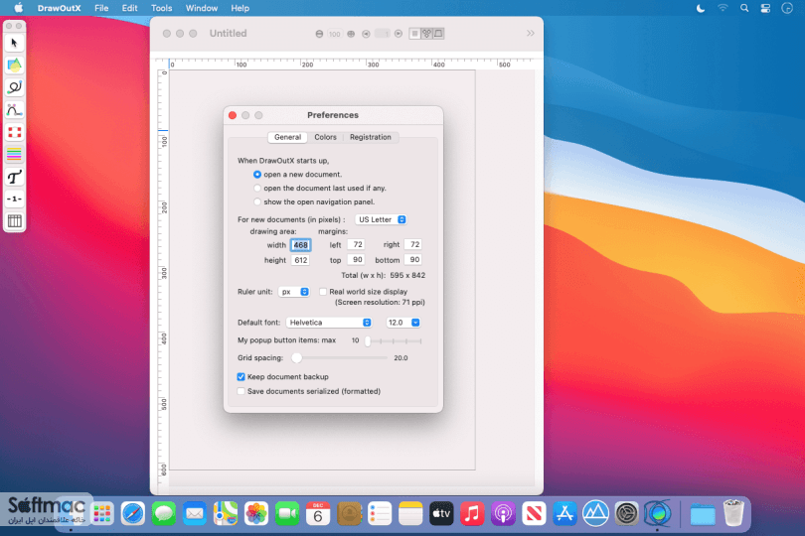Go to previous page in Untitled window
Viewport: 805px width, 536px height.
click(x=366, y=34)
